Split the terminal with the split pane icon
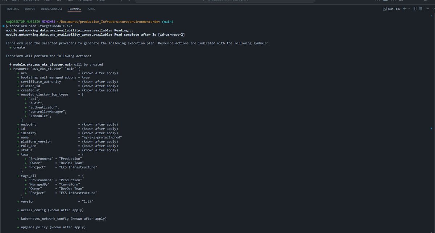 point(415,9)
